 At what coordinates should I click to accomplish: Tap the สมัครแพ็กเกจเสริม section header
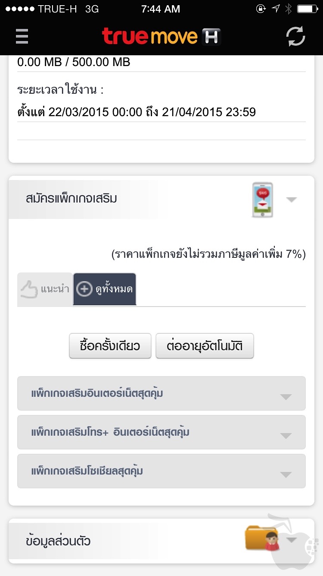pyautogui.click(x=71, y=199)
